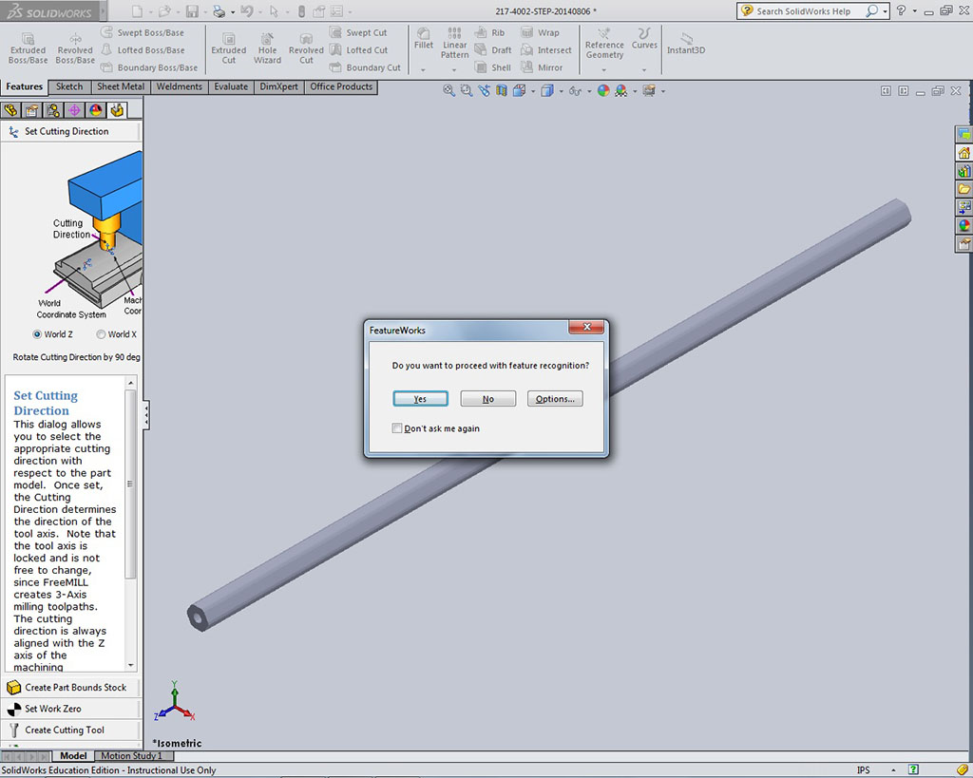Select the World Z radio button
The width and height of the screenshot is (973, 778).
[x=38, y=334]
